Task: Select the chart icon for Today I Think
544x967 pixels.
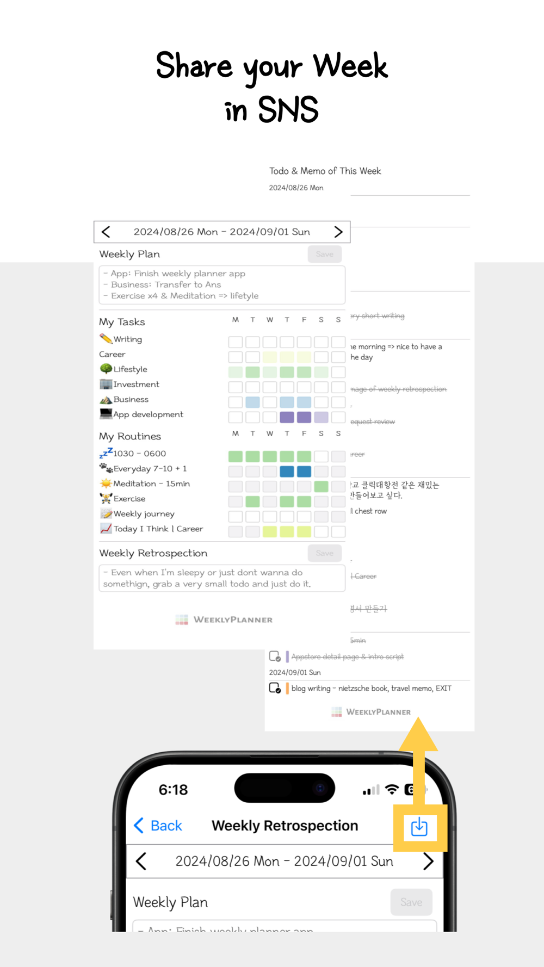Action: (106, 528)
